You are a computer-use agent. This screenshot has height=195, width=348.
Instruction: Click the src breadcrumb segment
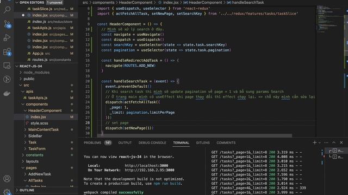click(x=85, y=2)
